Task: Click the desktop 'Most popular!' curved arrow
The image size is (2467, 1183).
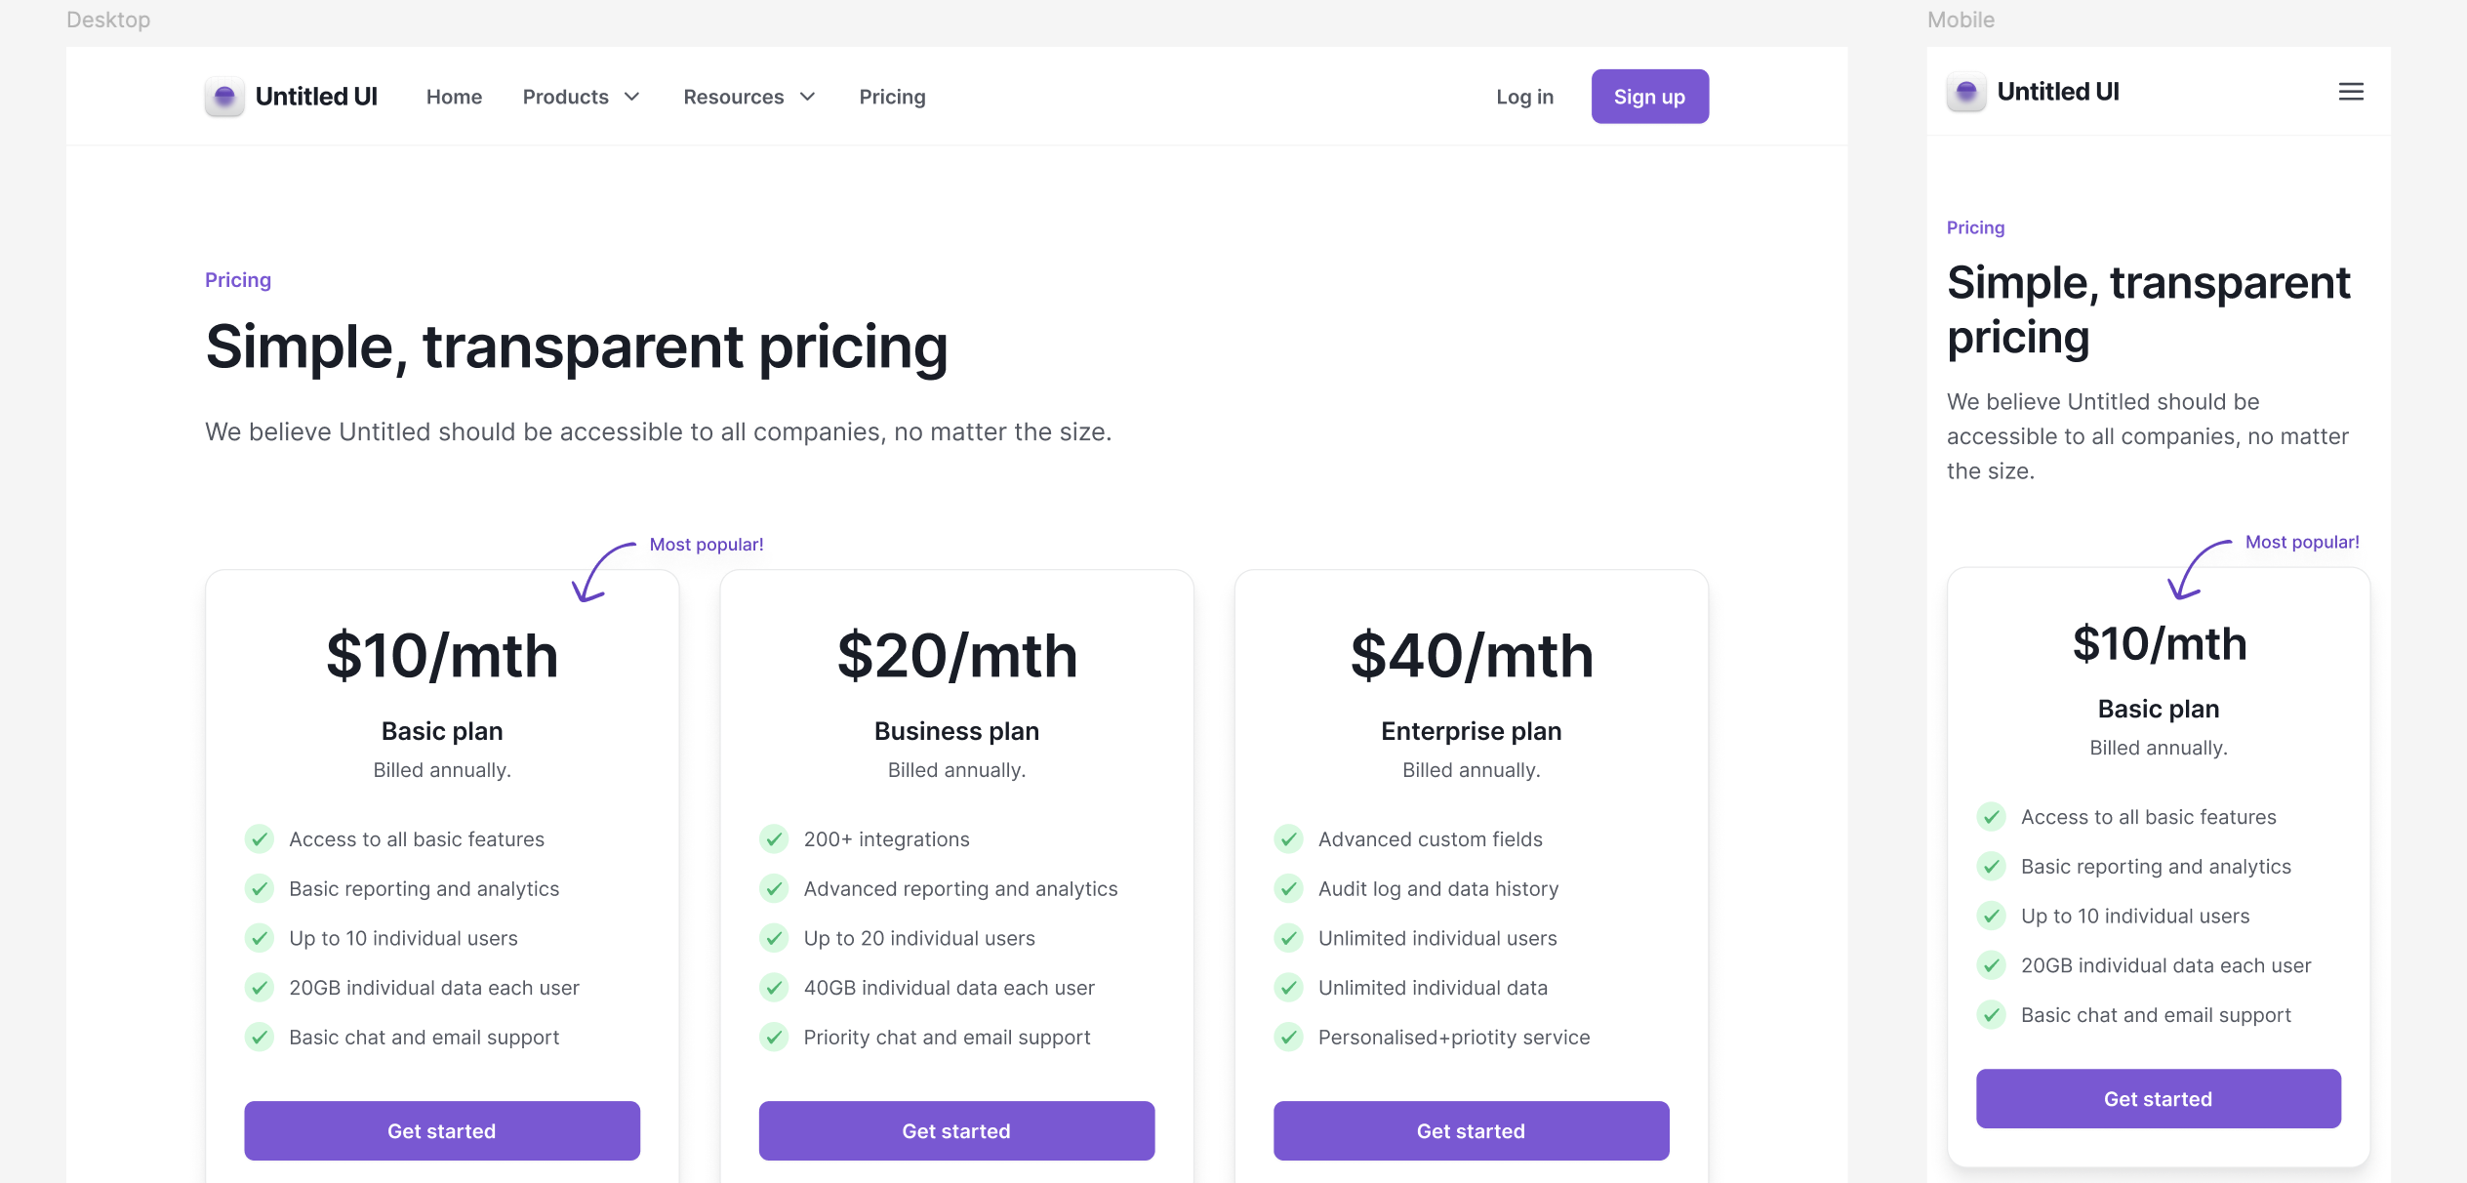Action: pos(600,571)
